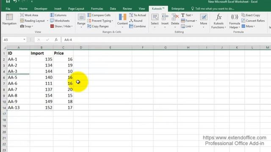Open Reading Layout tool
Image resolution: width=271 pixels, height=152 pixels.
click(x=32, y=21)
